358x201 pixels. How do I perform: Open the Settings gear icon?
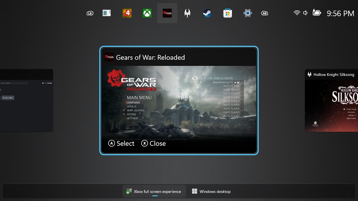coord(247,13)
